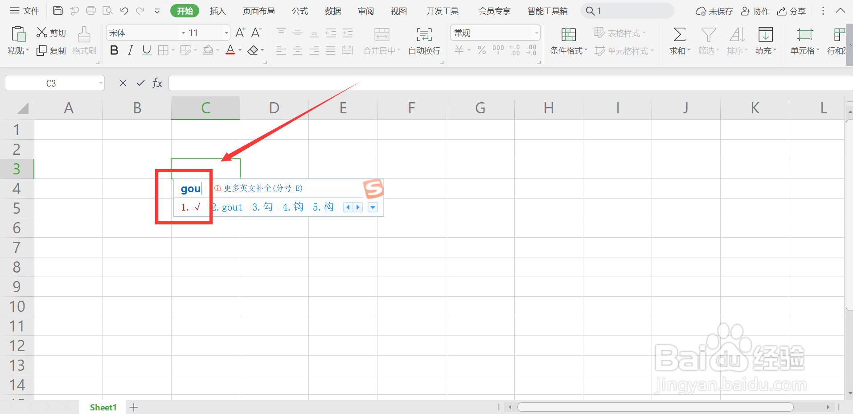The height and width of the screenshot is (414, 853).
Task: Expand the currency format dropdown arrow
Action: point(469,50)
